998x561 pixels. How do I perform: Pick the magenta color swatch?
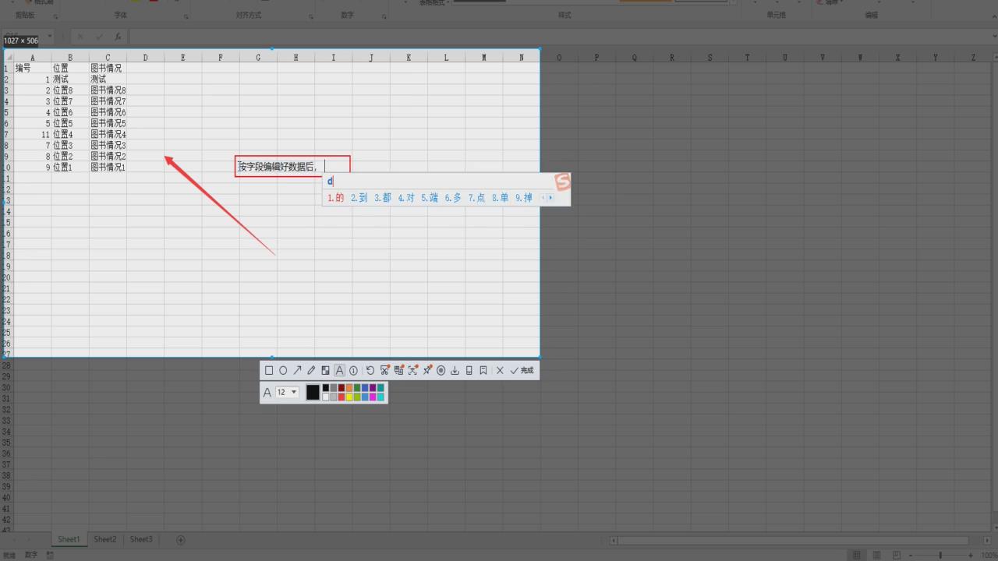tap(373, 397)
